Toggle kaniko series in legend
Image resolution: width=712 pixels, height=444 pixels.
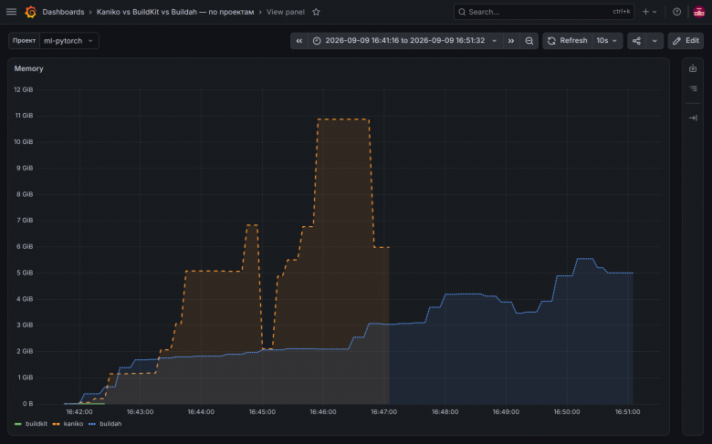coord(73,424)
